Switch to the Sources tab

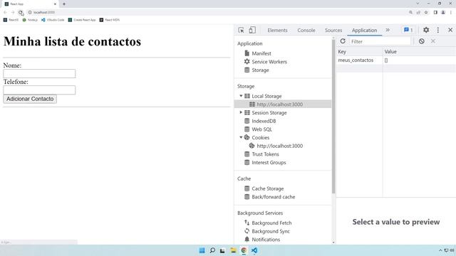(x=333, y=30)
